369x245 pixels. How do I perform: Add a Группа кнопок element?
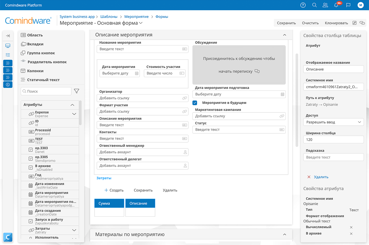click(38, 53)
